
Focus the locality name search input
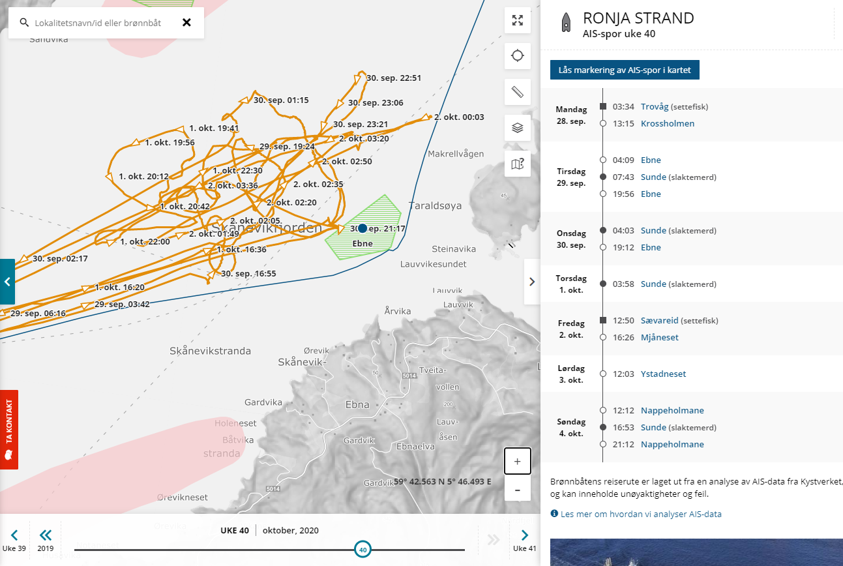(x=98, y=23)
